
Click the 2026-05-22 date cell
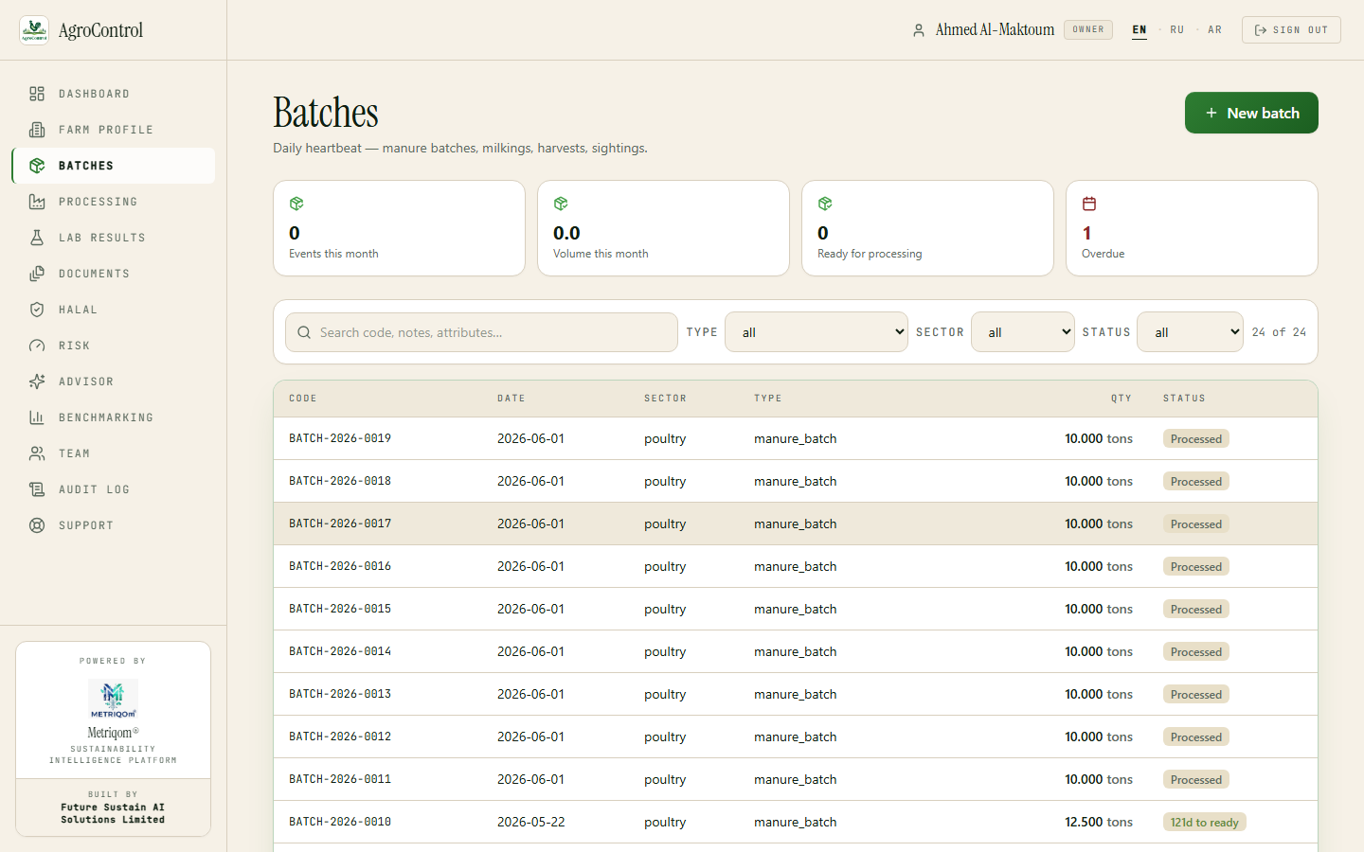(531, 822)
